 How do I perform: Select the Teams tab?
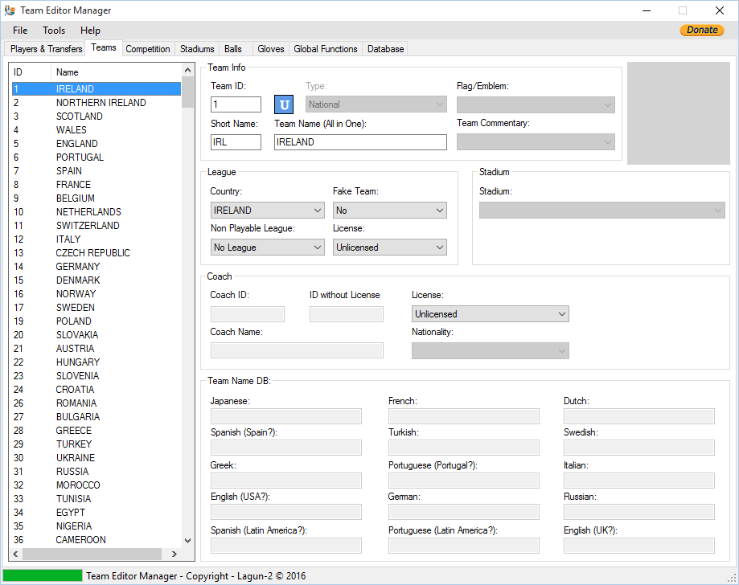click(x=104, y=47)
